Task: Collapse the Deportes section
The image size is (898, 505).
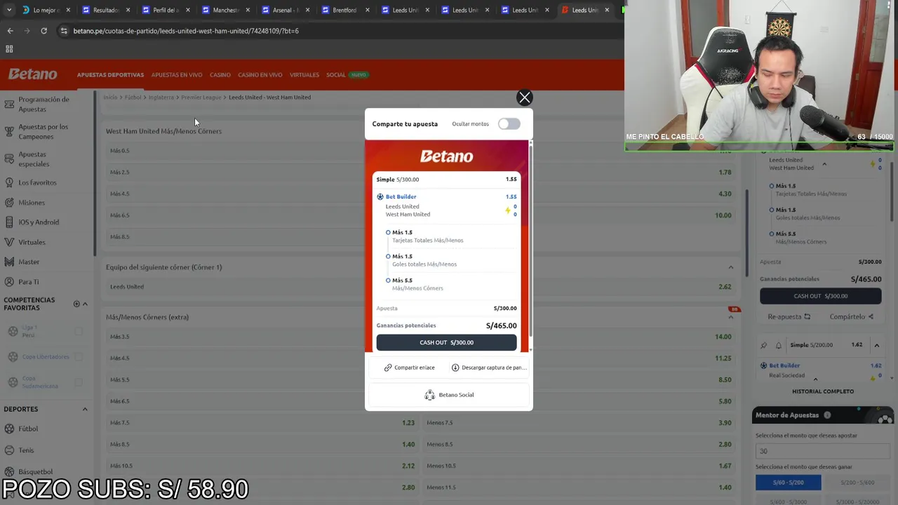Action: point(85,409)
